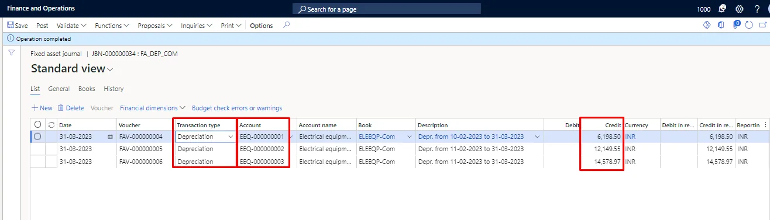The width and height of the screenshot is (770, 220).
Task: Click description Depr. from 10-02-2023 to 31-03-2023
Action: 471,137
